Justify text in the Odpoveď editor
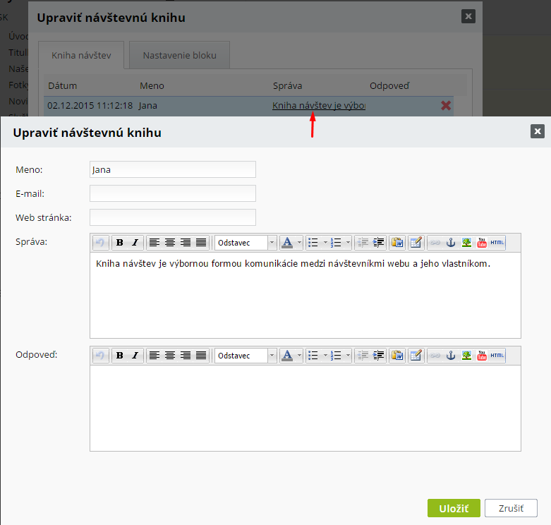Image resolution: width=551 pixels, height=525 pixels. (x=200, y=356)
